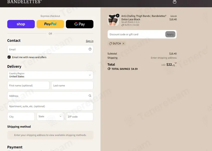Click the address search magnifier icon

(90, 96)
